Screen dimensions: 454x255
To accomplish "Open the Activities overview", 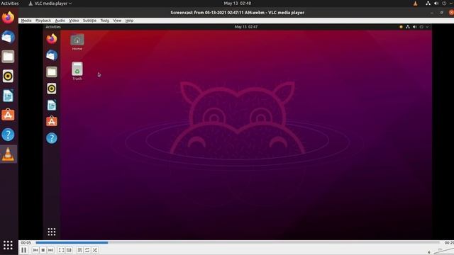I will (10, 4).
